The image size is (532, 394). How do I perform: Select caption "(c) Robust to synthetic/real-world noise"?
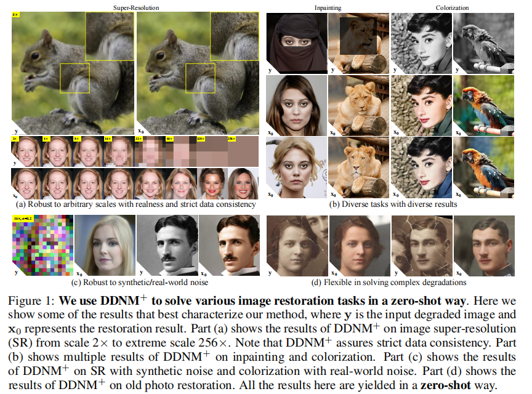pyautogui.click(x=140, y=283)
